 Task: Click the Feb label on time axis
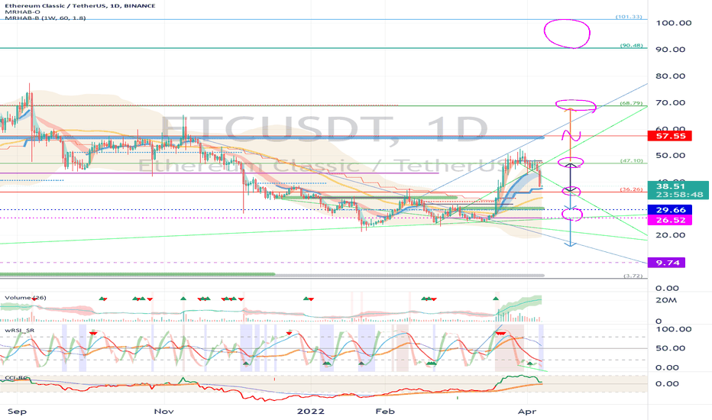click(x=385, y=412)
